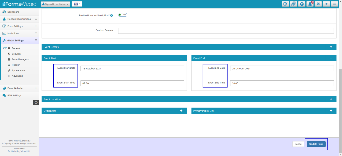Open the hamburger menu icon
Viewport: 342px width, 156px height.
334,4
